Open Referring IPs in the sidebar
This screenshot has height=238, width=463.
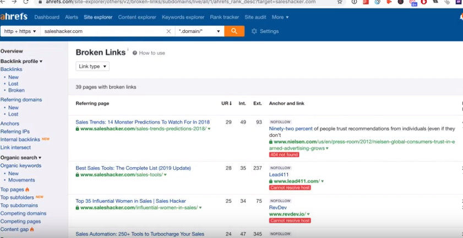tap(15, 131)
